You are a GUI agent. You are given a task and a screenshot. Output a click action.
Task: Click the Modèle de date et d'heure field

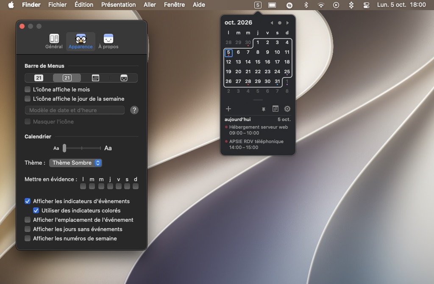pyautogui.click(x=75, y=110)
